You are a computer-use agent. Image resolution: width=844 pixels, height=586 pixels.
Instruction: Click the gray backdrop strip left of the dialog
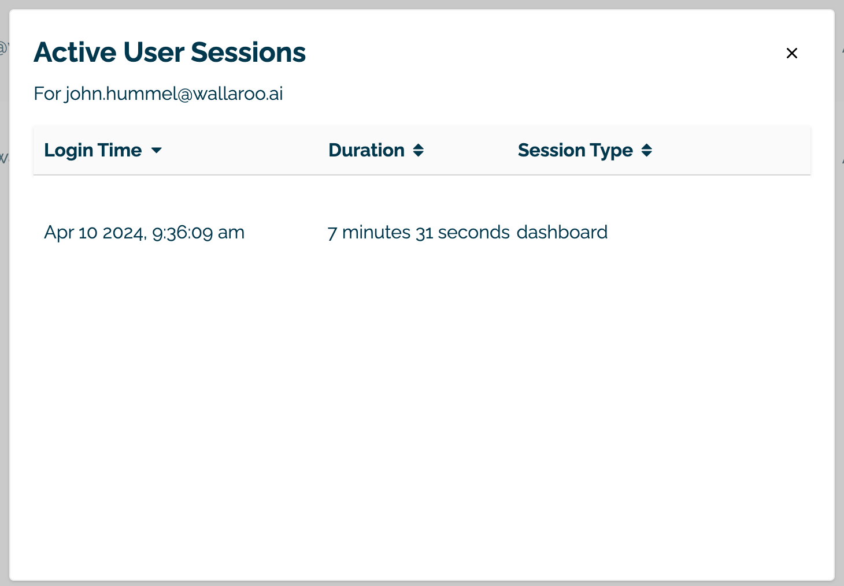point(4,346)
